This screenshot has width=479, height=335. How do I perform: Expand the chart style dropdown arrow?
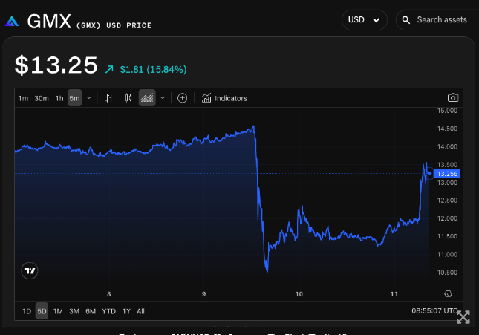click(x=163, y=98)
